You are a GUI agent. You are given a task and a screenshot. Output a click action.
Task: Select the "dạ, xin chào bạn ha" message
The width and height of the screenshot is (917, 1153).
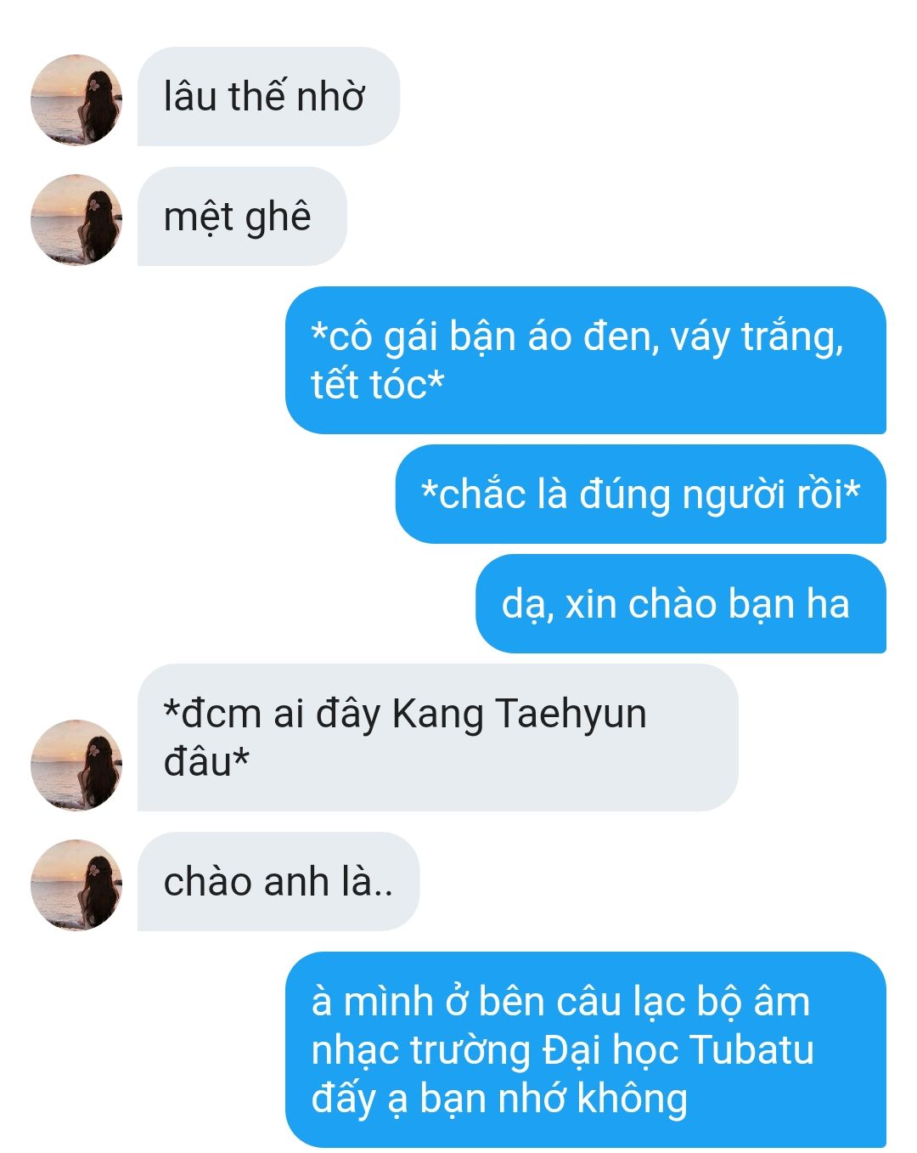tap(681, 603)
